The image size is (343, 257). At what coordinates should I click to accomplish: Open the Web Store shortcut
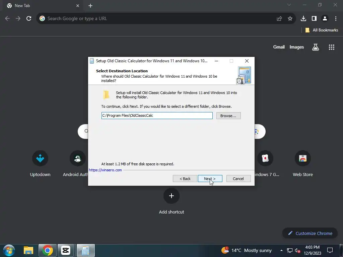tap(303, 163)
